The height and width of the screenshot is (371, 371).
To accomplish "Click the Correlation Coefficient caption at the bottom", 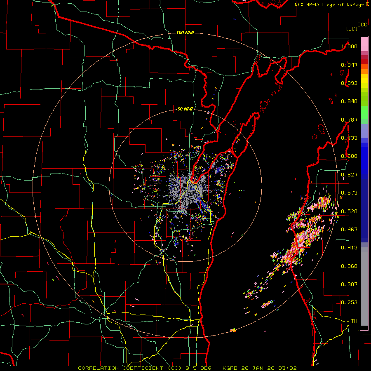I will coord(187,368).
